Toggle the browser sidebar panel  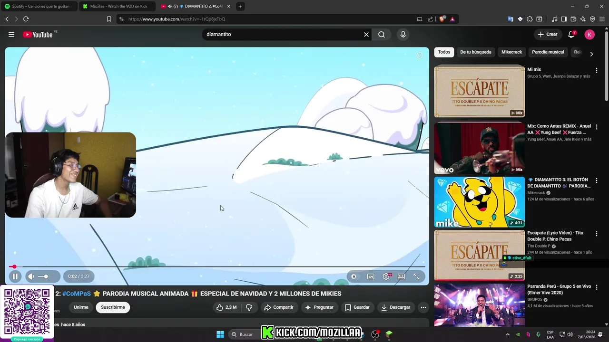click(564, 19)
